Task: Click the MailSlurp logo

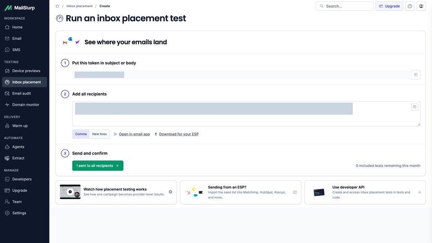Action: (19, 8)
